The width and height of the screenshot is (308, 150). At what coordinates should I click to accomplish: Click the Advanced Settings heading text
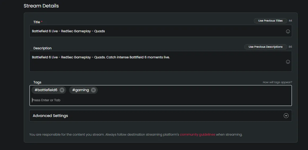coord(50,116)
